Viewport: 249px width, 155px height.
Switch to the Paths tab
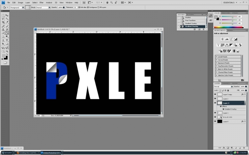coord(235,83)
